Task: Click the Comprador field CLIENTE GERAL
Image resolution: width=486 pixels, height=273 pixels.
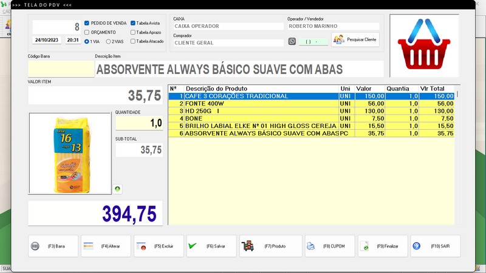Action: pyautogui.click(x=228, y=42)
